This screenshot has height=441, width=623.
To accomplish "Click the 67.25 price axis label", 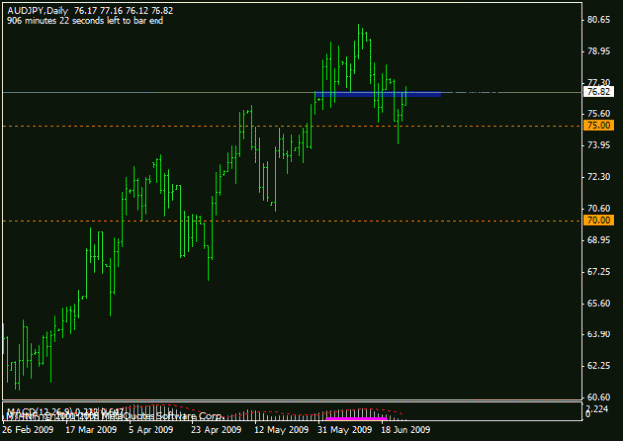I will (598, 272).
